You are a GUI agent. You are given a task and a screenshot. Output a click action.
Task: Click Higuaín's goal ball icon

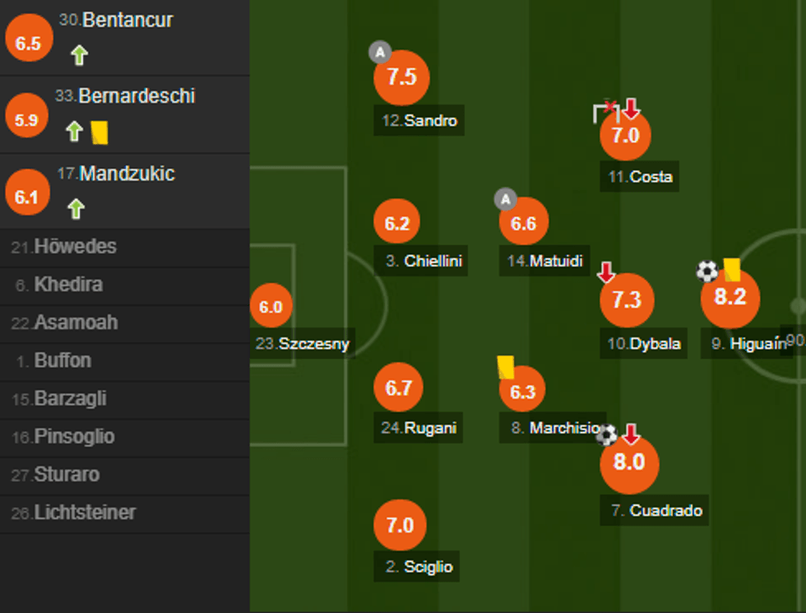[x=706, y=271]
